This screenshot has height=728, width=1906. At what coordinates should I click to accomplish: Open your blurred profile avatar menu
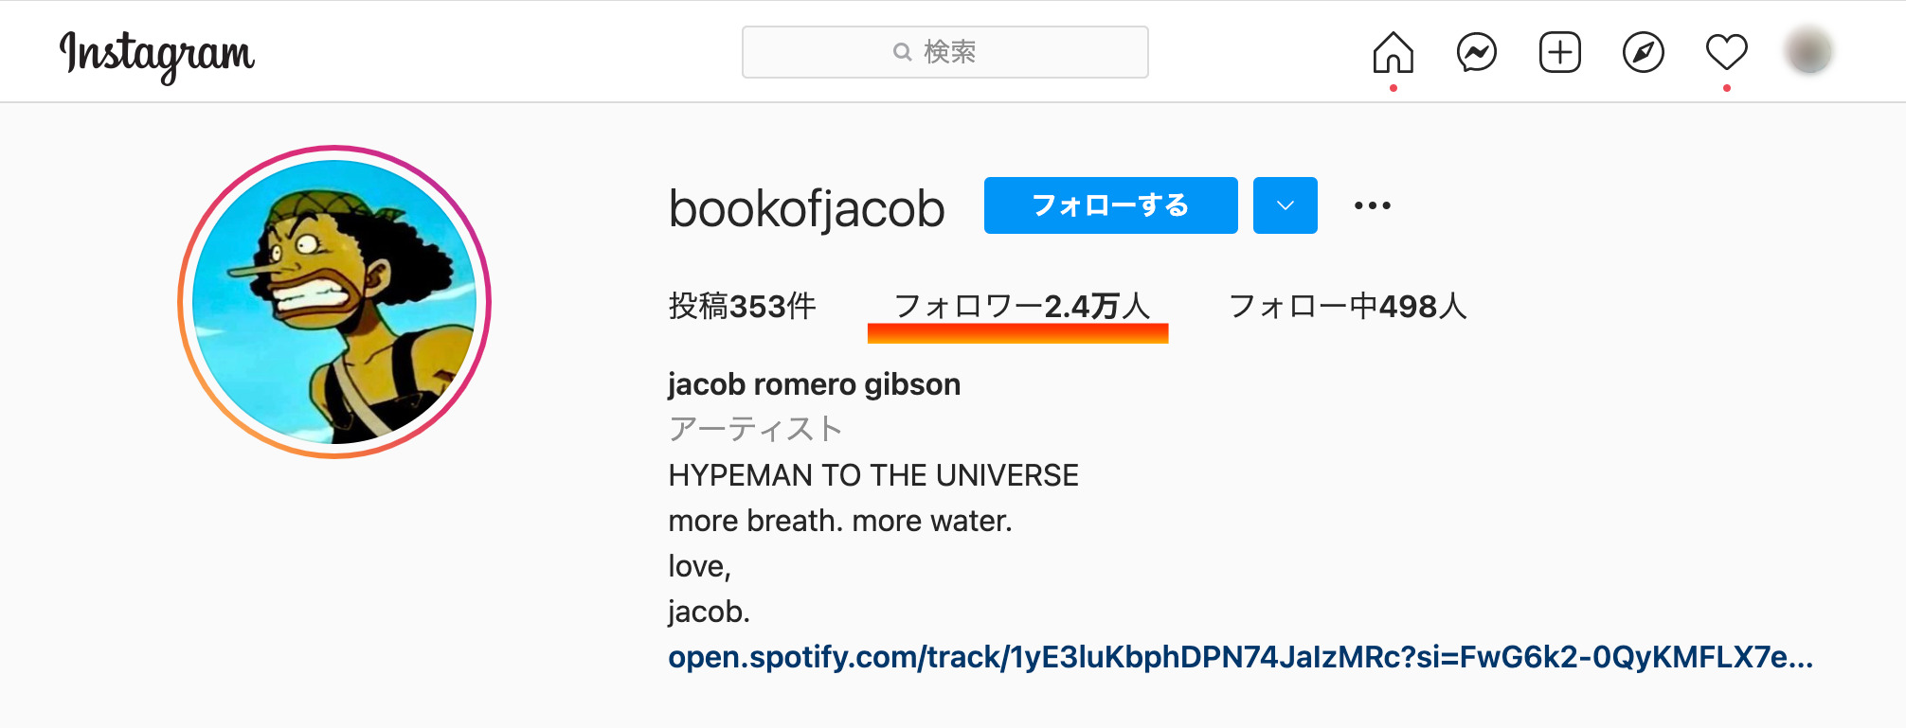[x=1808, y=52]
